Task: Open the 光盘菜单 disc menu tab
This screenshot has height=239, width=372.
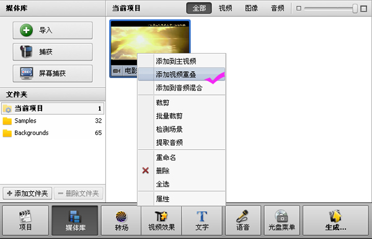Action: click(282, 220)
